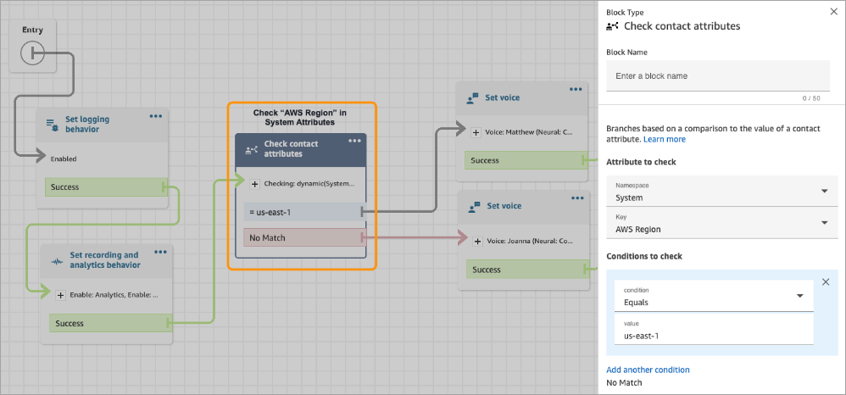Open the Joanna Set voice block menu

click(576, 198)
